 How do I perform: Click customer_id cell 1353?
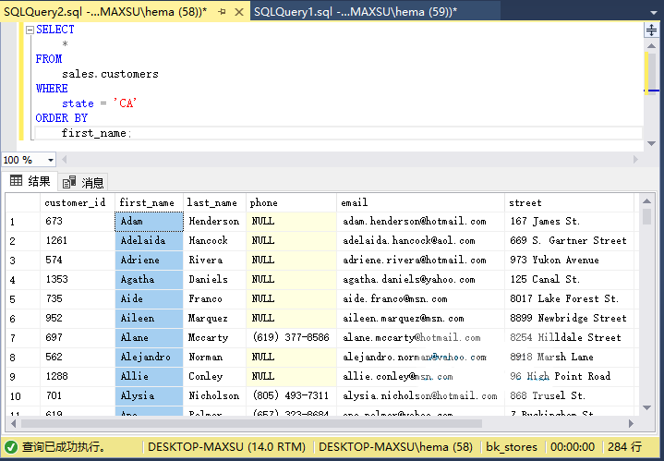[78, 280]
